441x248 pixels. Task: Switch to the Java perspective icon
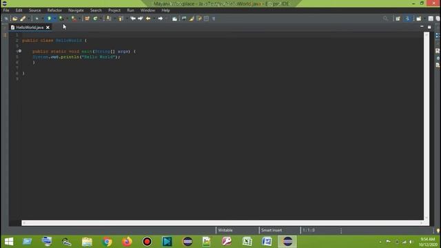pos(407,19)
